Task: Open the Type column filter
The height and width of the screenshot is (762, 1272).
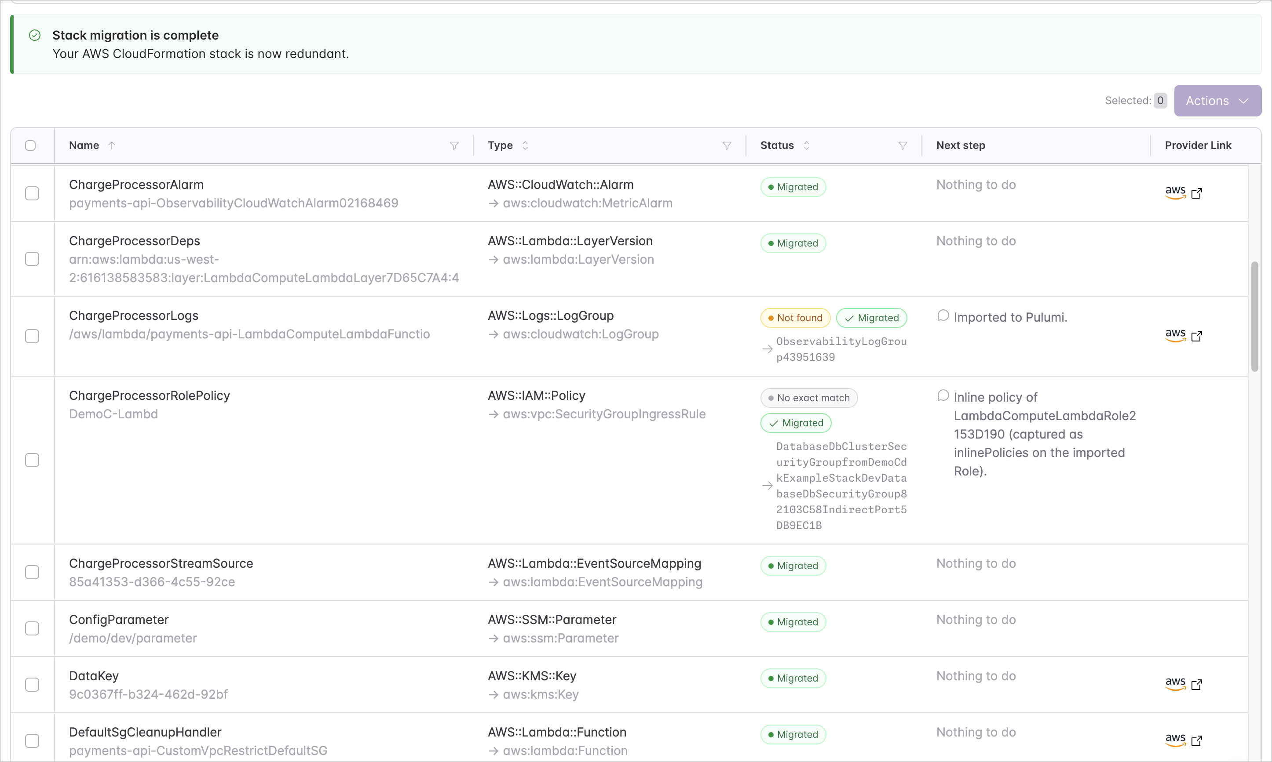Action: pos(727,145)
